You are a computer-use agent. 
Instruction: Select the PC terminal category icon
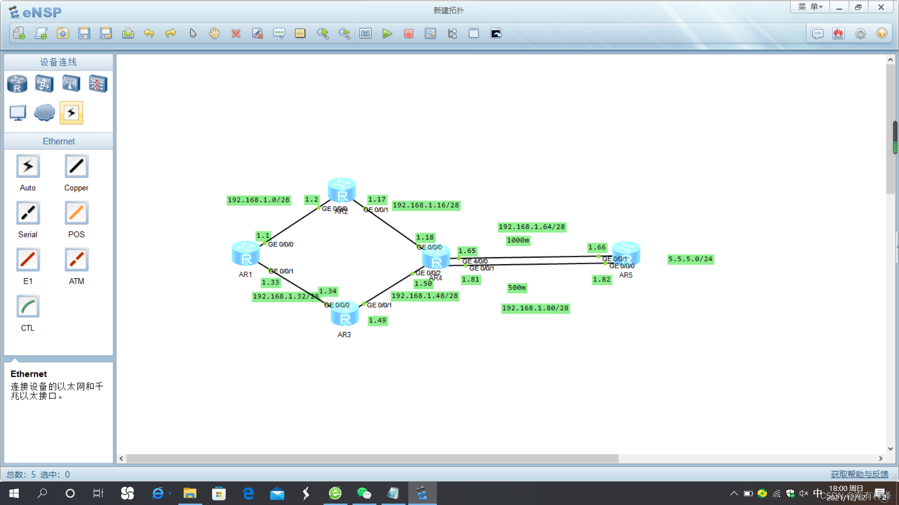click(x=18, y=113)
